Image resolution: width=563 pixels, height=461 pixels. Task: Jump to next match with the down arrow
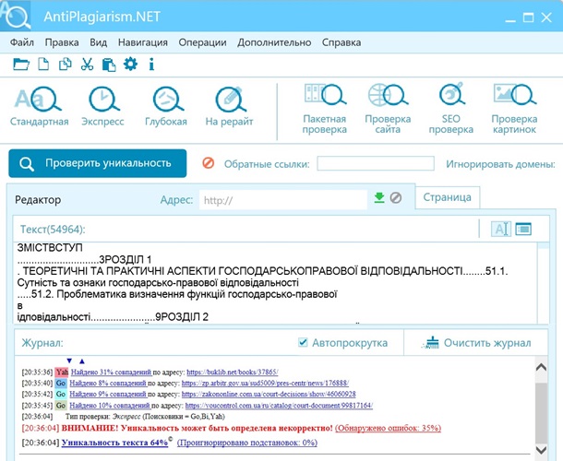pyautogui.click(x=69, y=361)
